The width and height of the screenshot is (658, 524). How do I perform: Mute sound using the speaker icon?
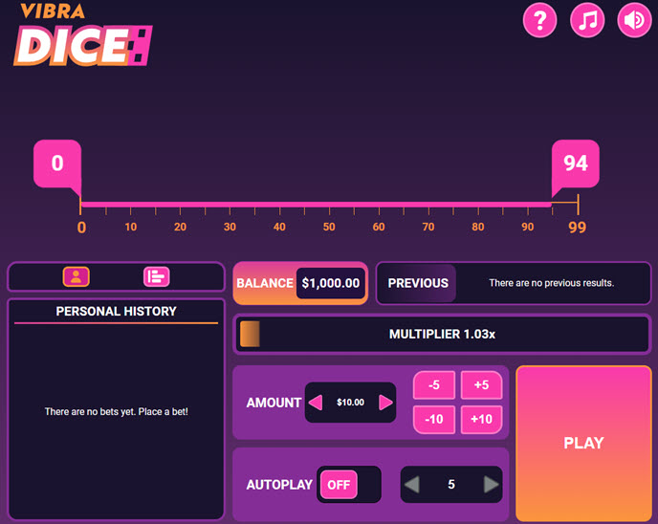[634, 20]
